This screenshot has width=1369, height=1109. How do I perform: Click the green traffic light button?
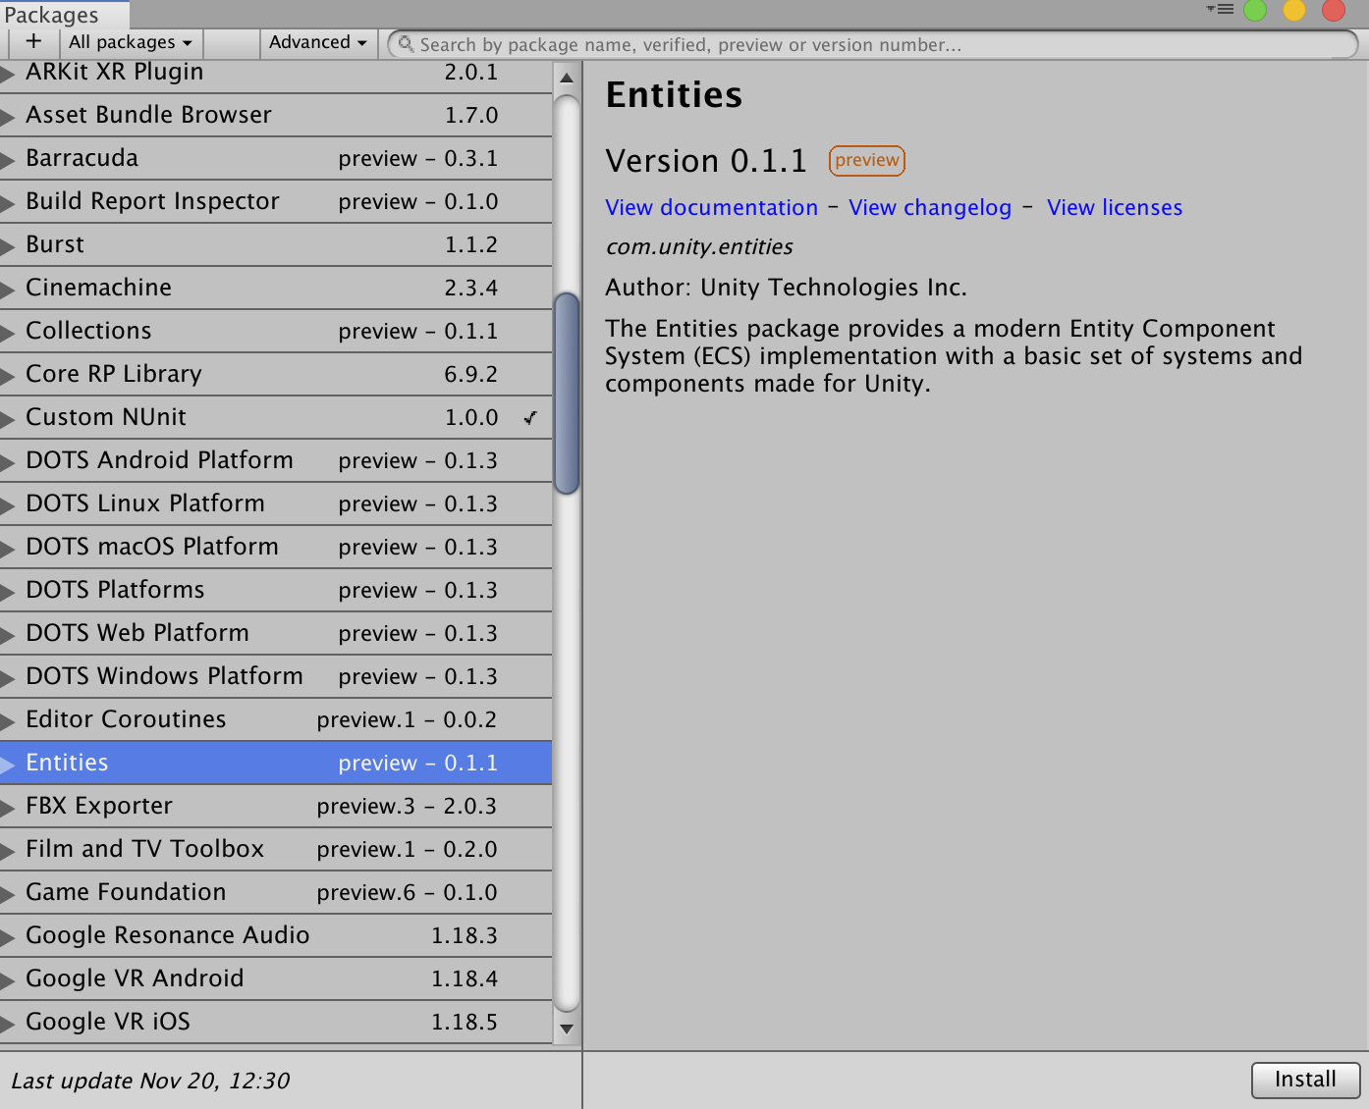click(x=1255, y=11)
